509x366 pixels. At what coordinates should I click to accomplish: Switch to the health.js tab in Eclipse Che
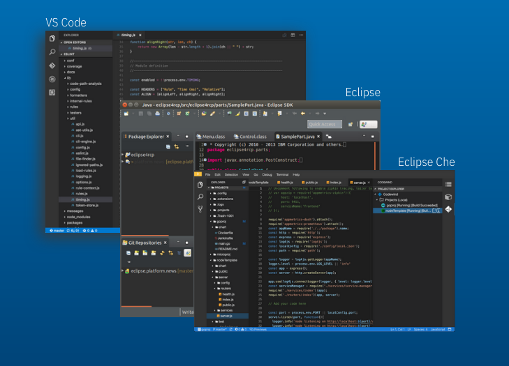point(284,183)
